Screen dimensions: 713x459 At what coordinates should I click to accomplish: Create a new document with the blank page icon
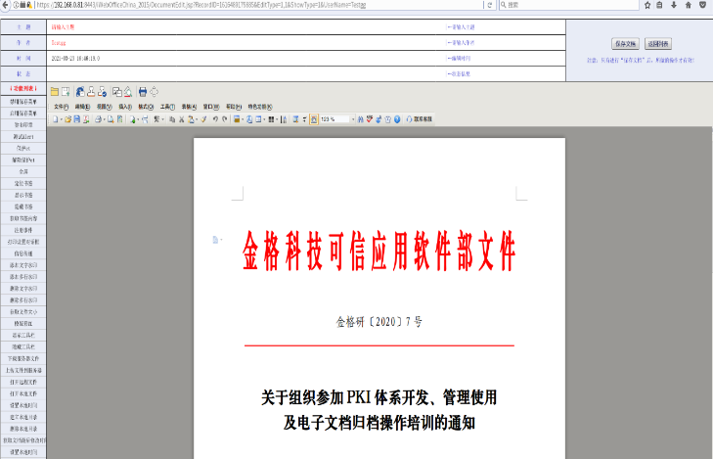[55, 119]
